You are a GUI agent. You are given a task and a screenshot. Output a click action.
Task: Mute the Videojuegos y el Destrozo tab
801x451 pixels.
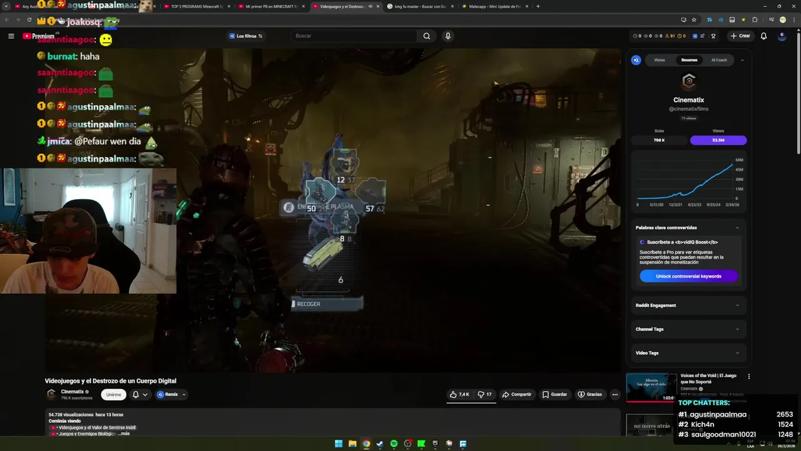[x=370, y=6]
